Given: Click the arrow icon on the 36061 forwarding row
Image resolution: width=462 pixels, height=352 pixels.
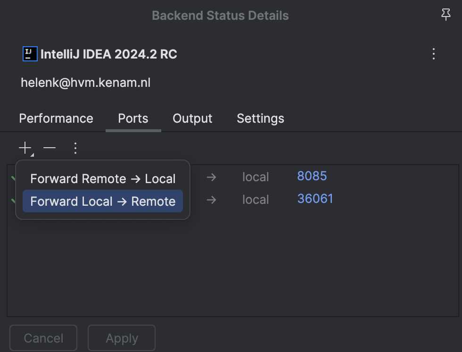Looking at the screenshot, I should [211, 200].
